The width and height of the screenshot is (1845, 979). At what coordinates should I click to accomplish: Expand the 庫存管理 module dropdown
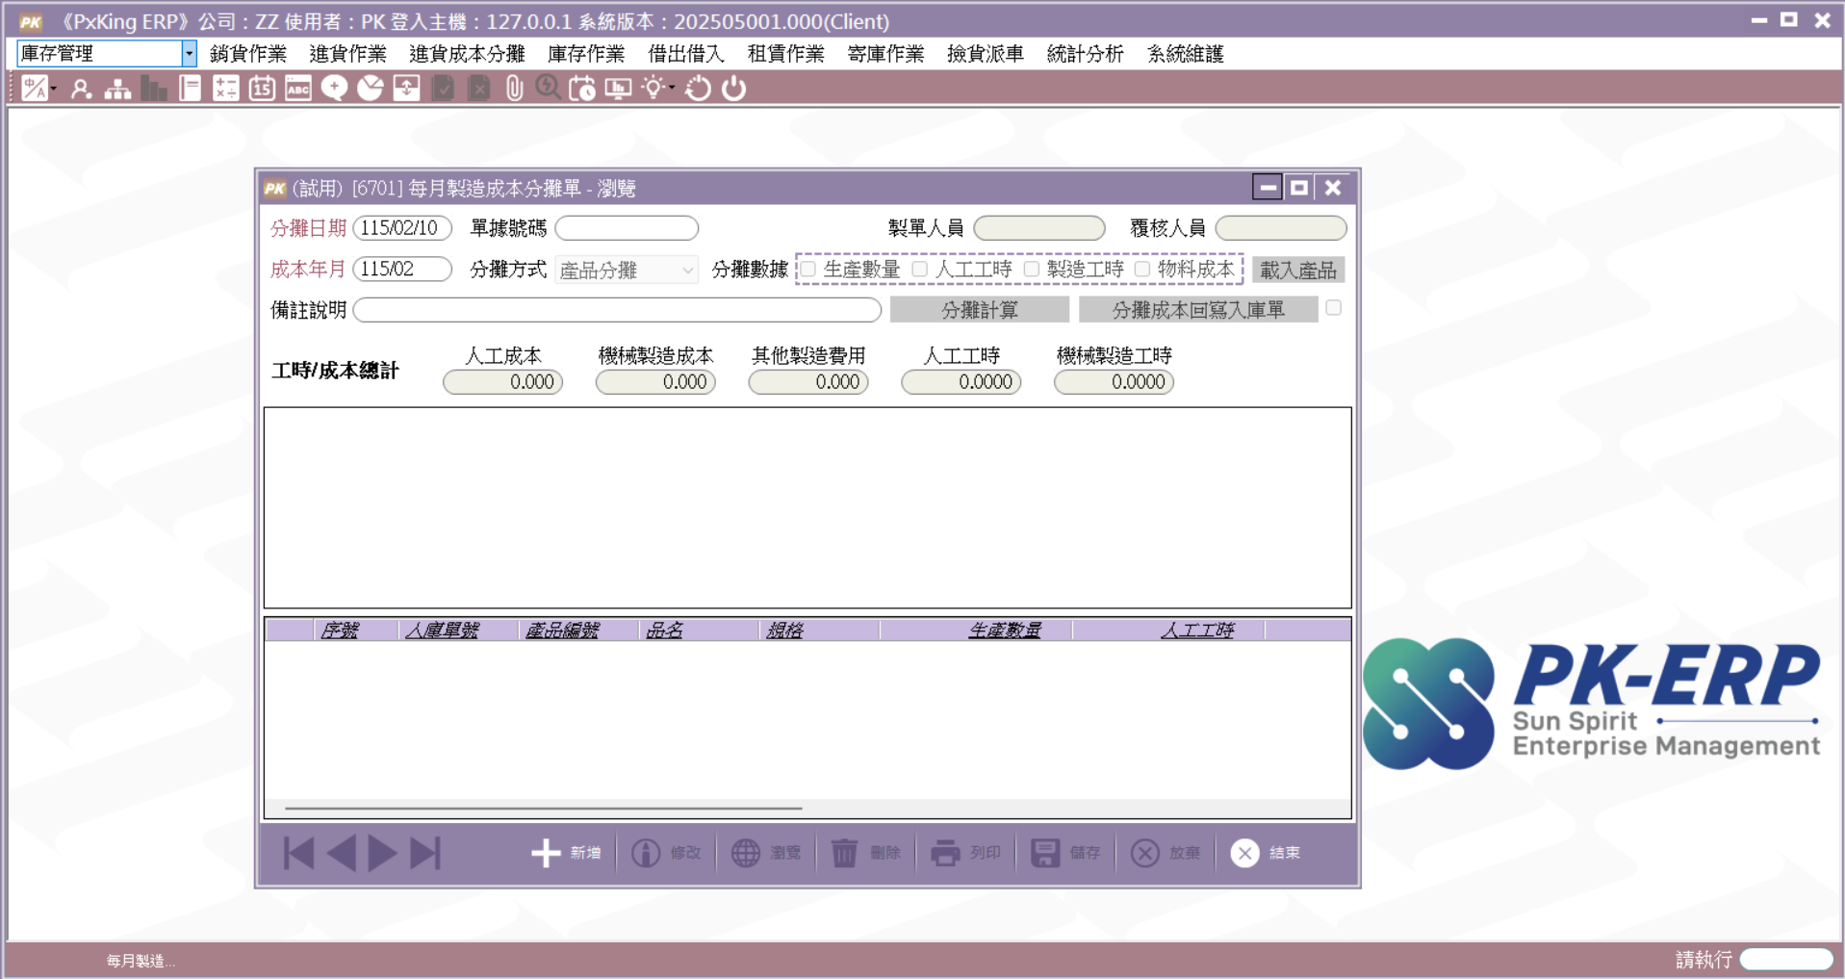click(189, 54)
